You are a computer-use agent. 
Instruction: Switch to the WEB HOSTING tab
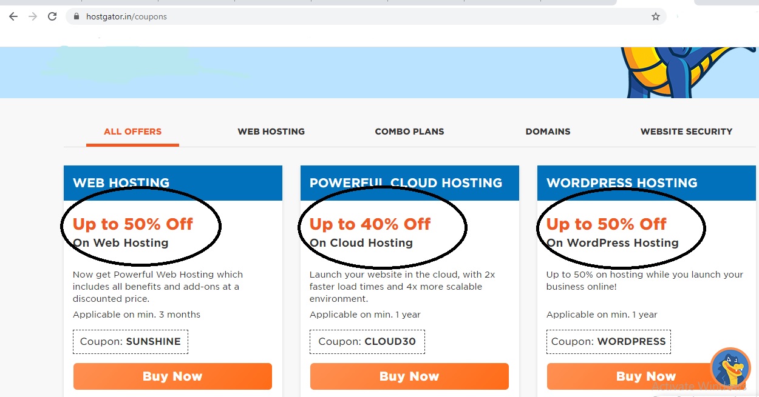pyautogui.click(x=271, y=132)
